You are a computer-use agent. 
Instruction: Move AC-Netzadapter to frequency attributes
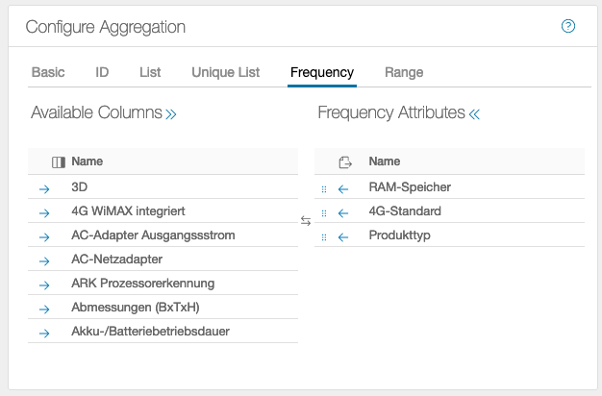[43, 260]
